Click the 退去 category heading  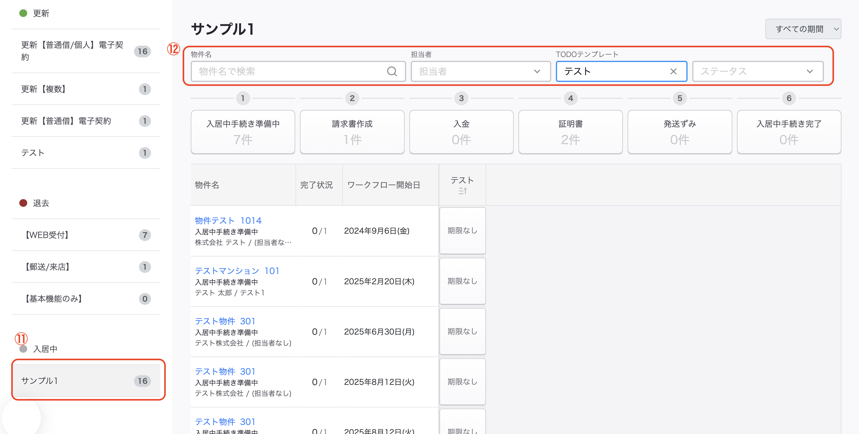41,203
